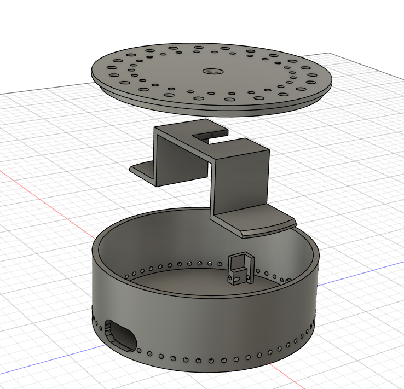Select the small mounting clip inside the base

pos(241,268)
